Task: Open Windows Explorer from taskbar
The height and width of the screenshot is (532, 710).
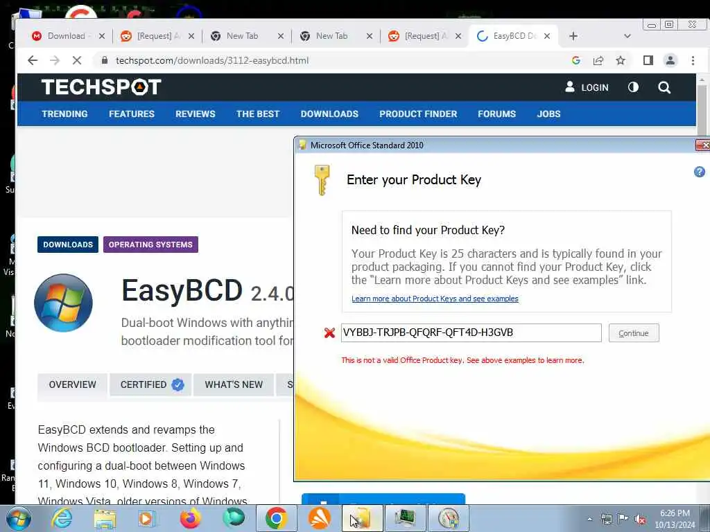Action: 105,518
